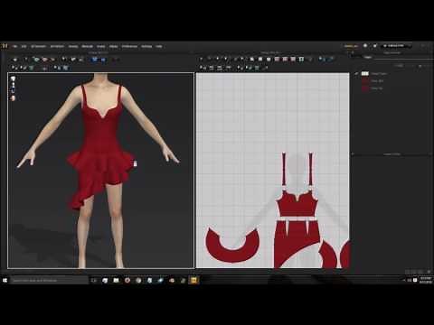
Task: Select the thin waistband pattern piece
Action: tap(297, 218)
